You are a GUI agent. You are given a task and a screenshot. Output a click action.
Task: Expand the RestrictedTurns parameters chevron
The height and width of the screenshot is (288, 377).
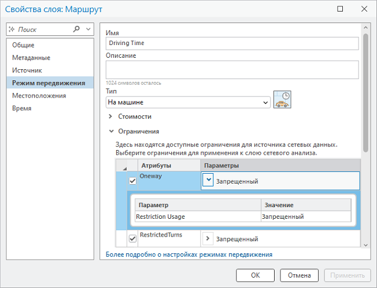pos(208,238)
